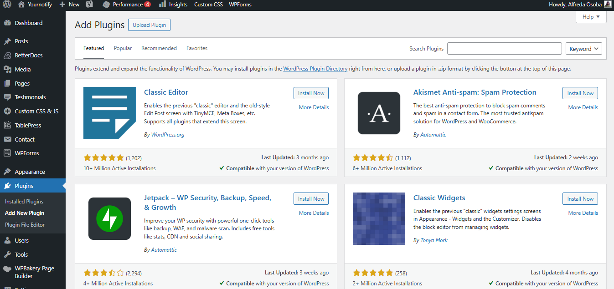Viewport: 614px width, 289px height.
Task: Expand the Help panel tab
Action: point(591,17)
